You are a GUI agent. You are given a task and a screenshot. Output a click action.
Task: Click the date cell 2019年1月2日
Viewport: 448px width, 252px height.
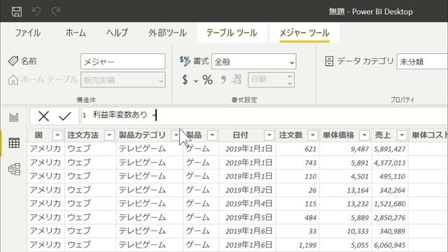click(247, 190)
